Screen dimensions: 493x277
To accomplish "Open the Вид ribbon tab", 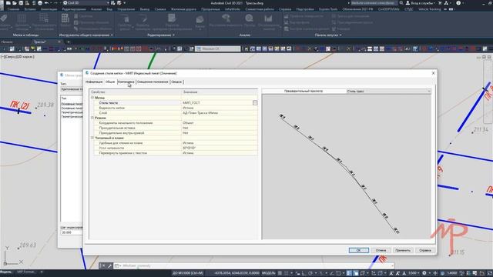I will point(109,9).
